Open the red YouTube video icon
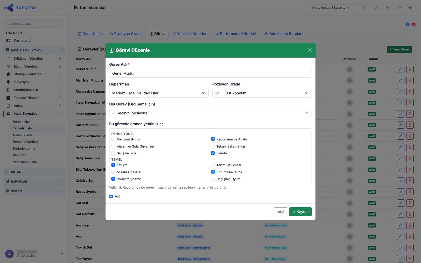This screenshot has width=421, height=263. (x=413, y=24)
